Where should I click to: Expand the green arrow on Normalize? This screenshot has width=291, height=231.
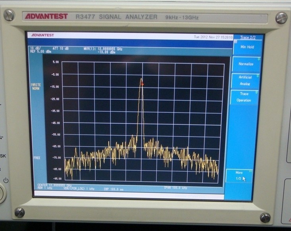point(259,59)
